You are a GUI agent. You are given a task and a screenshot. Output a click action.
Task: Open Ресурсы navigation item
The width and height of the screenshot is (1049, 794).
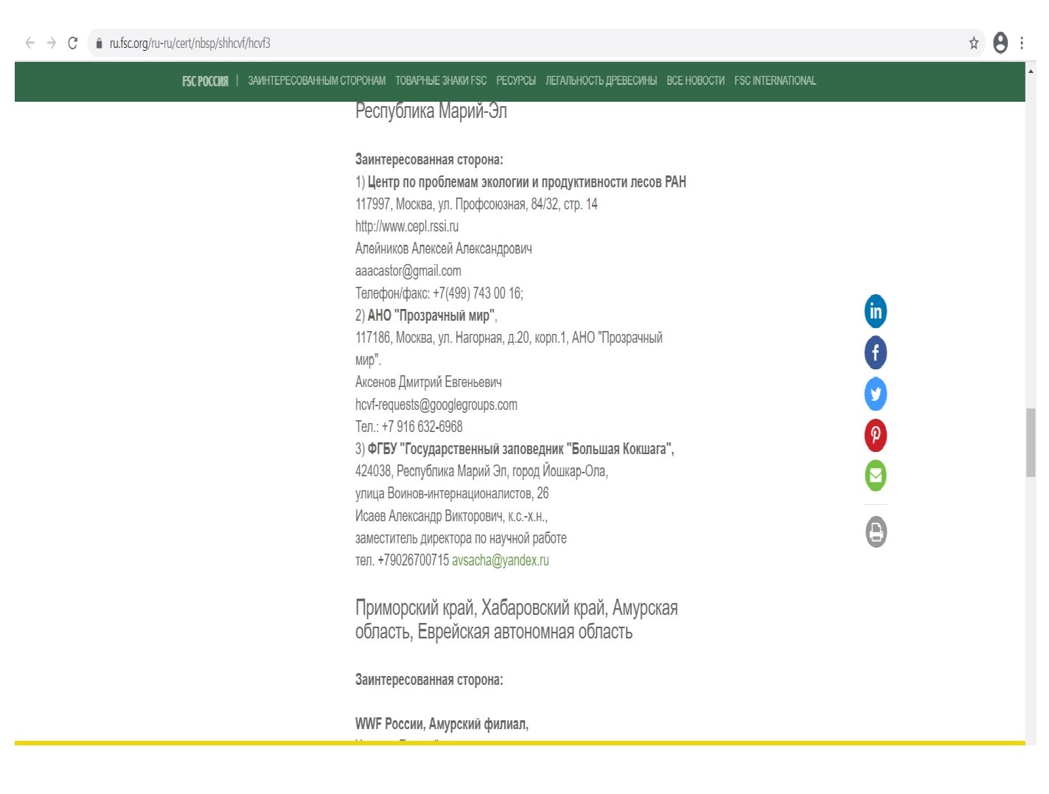tap(516, 80)
